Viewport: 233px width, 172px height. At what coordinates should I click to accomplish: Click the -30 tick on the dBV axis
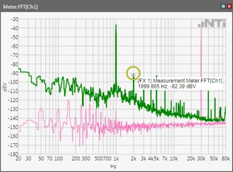click(14, 20)
